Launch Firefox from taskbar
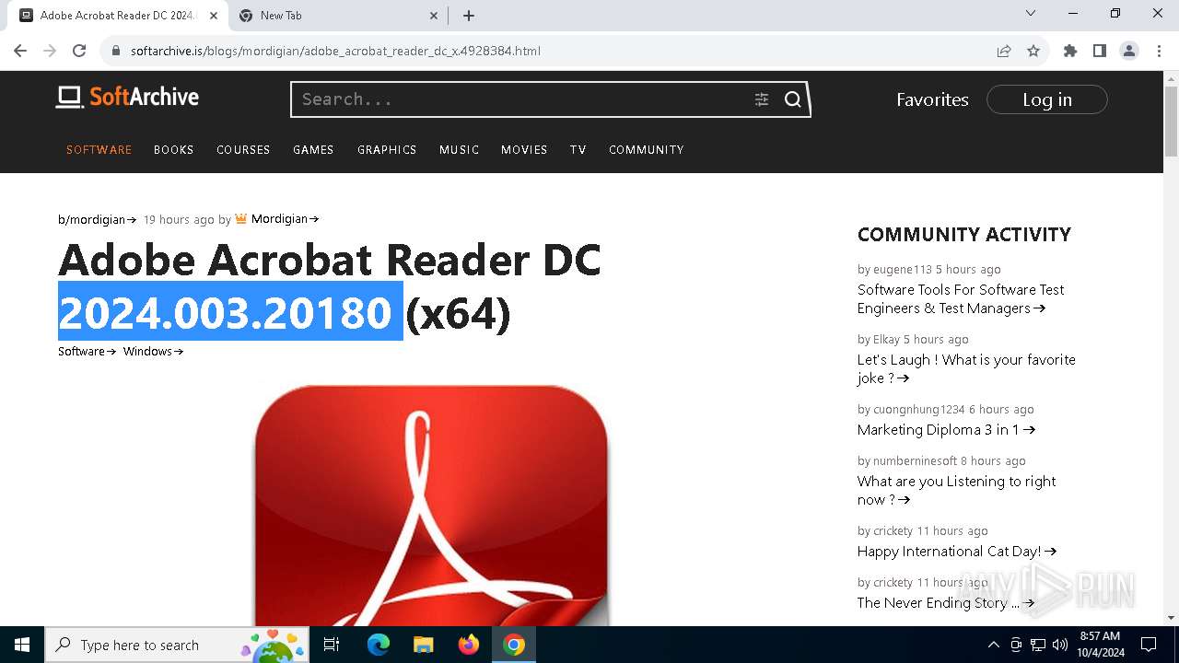1179x663 pixels. coord(469,645)
